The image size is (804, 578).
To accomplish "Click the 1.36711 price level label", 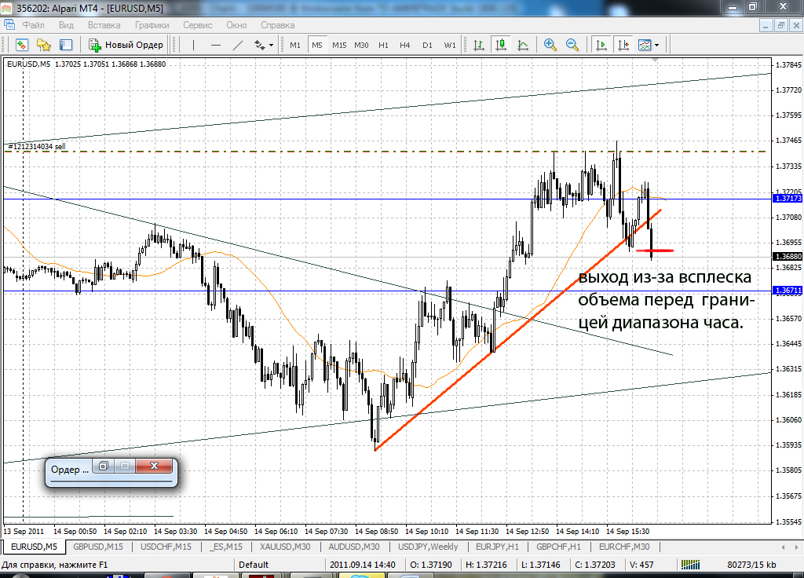I will click(787, 291).
